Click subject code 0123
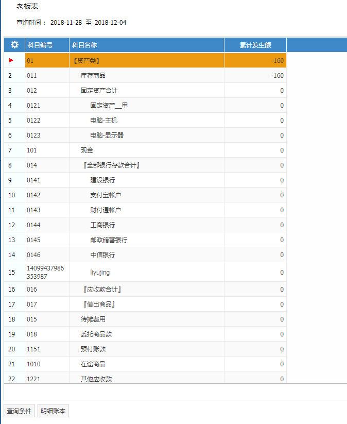The height and width of the screenshot is (424, 347). click(x=33, y=135)
